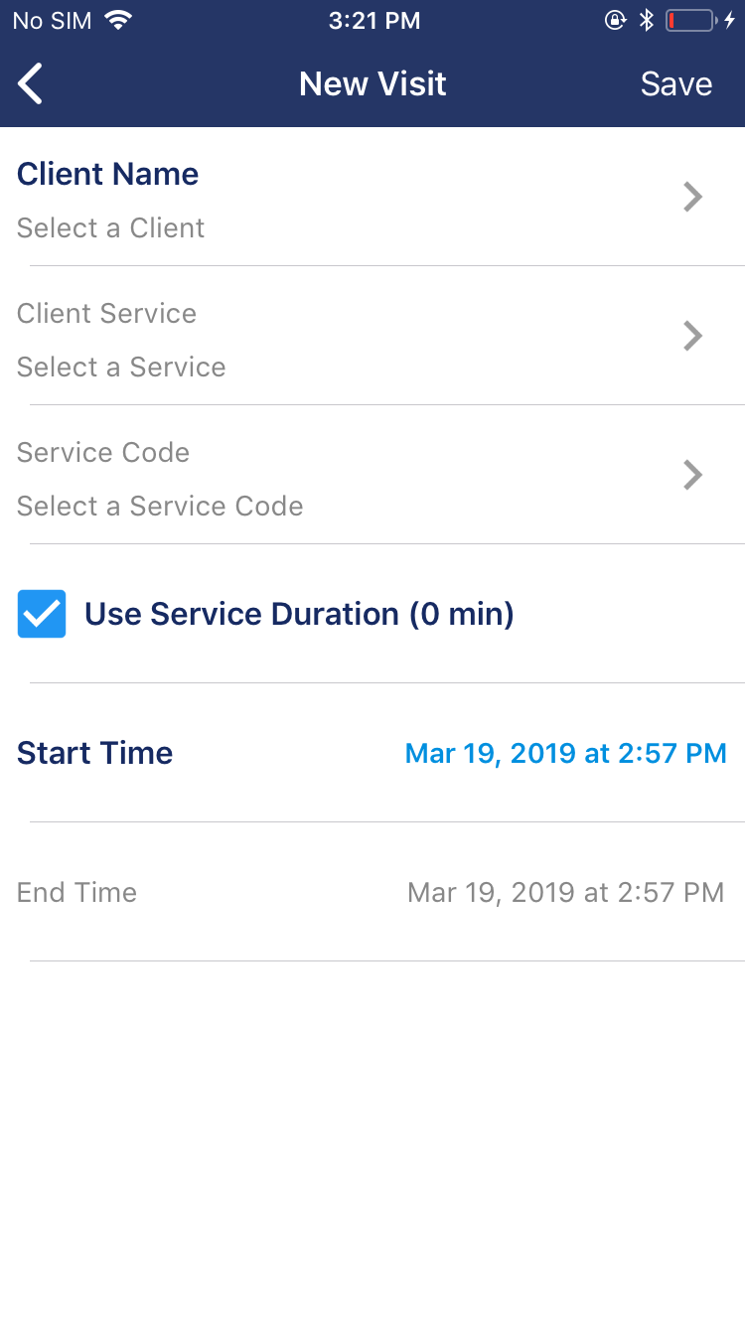745x1325 pixels.
Task: Tap the back arrow icon
Action: click(31, 83)
